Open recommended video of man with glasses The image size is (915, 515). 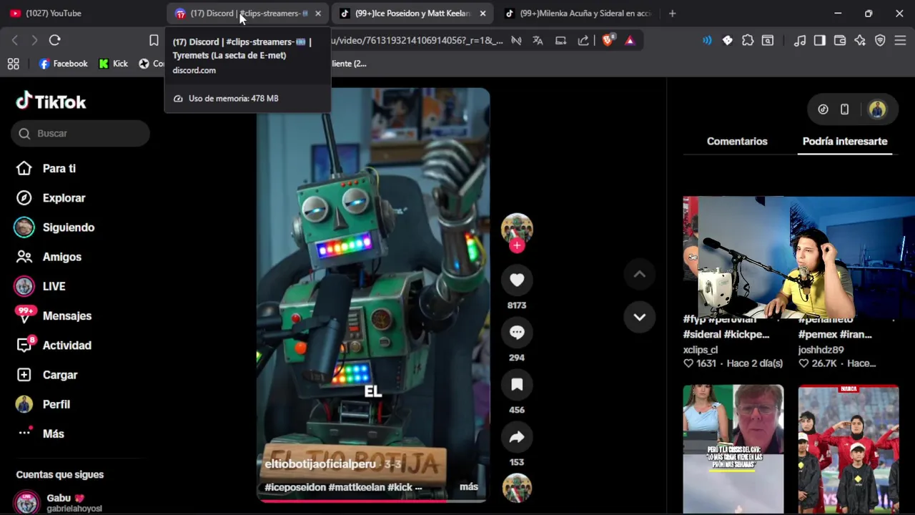pyautogui.click(x=733, y=449)
